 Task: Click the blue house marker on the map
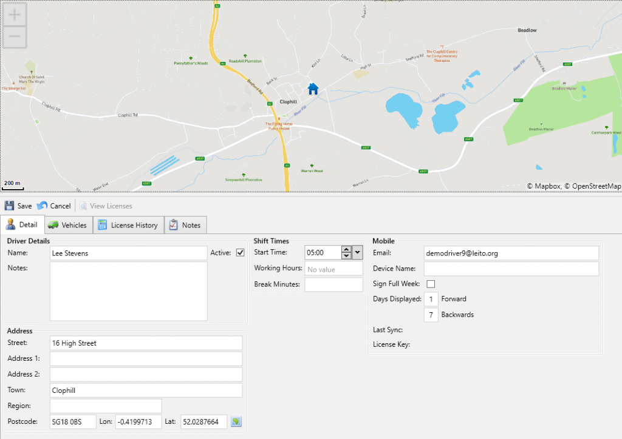313,89
